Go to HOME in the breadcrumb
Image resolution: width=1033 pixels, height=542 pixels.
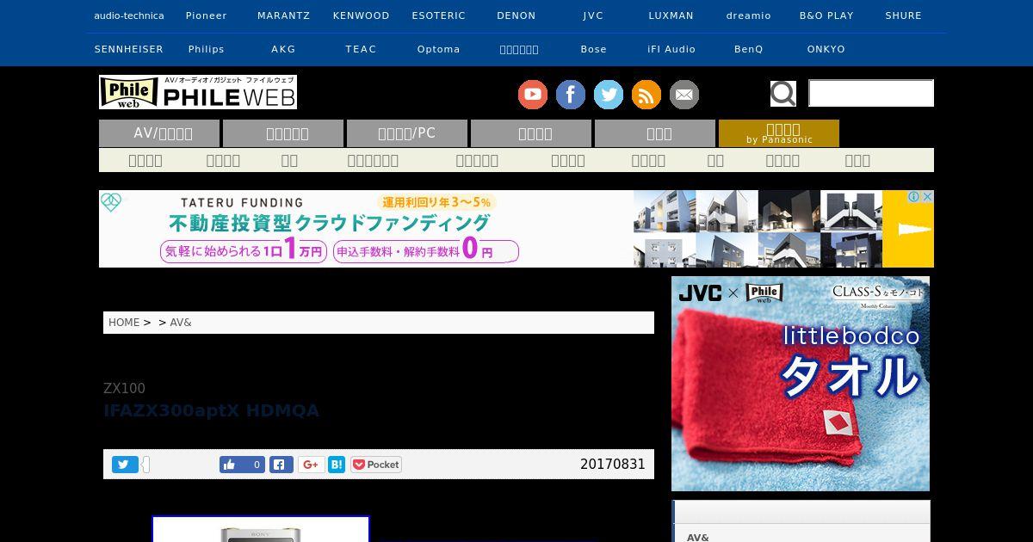(124, 323)
